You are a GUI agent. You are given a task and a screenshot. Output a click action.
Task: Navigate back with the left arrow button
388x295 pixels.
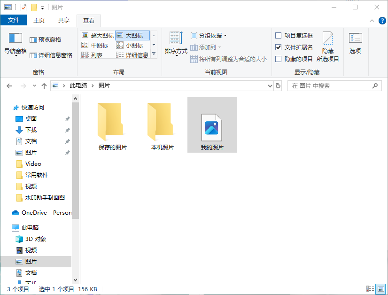point(9,85)
